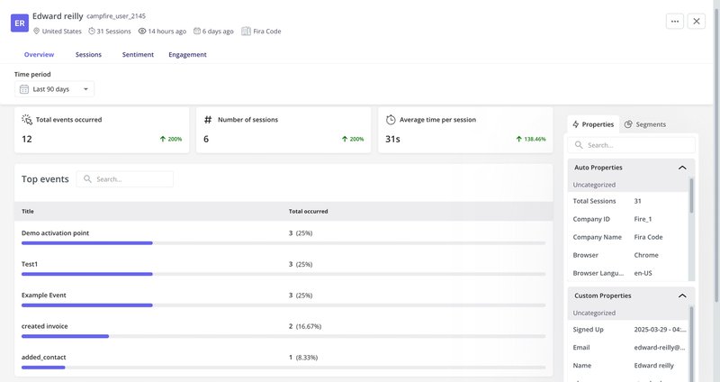Image resolution: width=720 pixels, height=382 pixels.
Task: Switch to the Sessions tab
Action: point(88,54)
